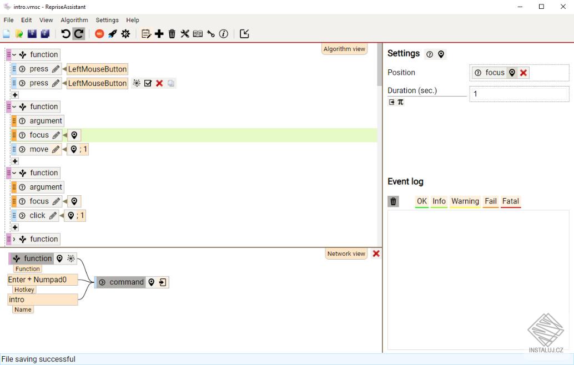Viewport: 574px width, 365px height.
Task: Click the trash can icon in the toolbar
Action: (x=172, y=34)
